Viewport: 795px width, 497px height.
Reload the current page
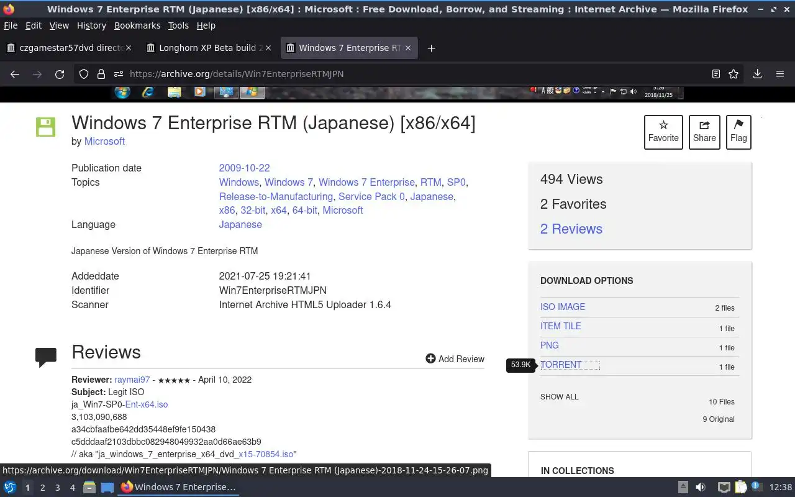(x=60, y=74)
